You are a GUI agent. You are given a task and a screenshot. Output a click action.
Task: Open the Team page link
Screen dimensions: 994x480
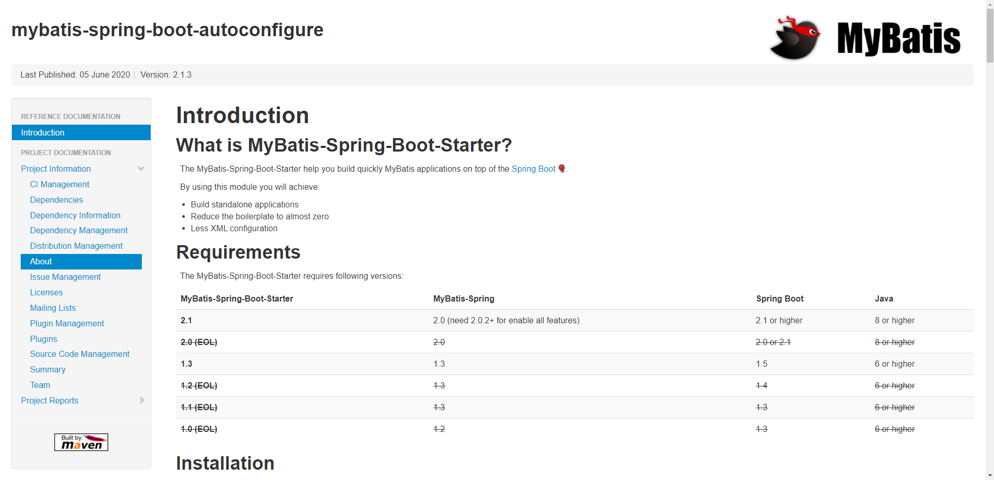[x=40, y=385]
